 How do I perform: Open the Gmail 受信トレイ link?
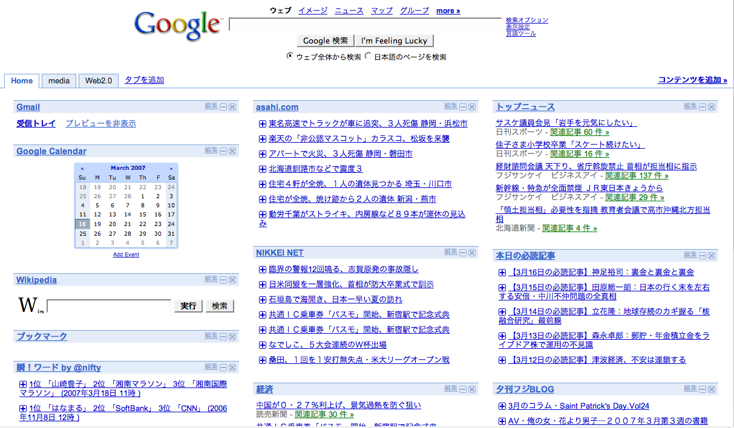tap(36, 123)
